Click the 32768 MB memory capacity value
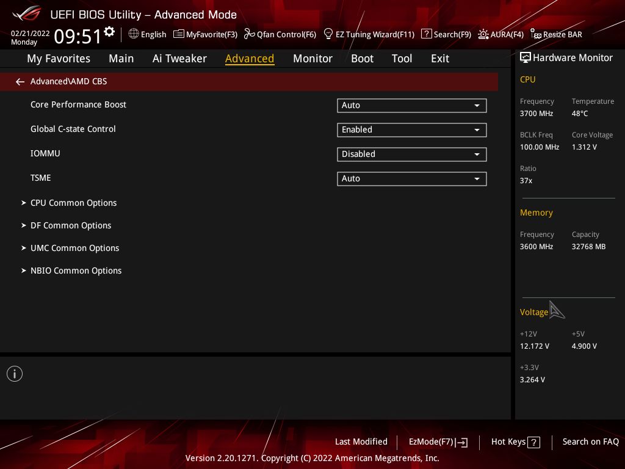The image size is (625, 469). click(x=589, y=247)
